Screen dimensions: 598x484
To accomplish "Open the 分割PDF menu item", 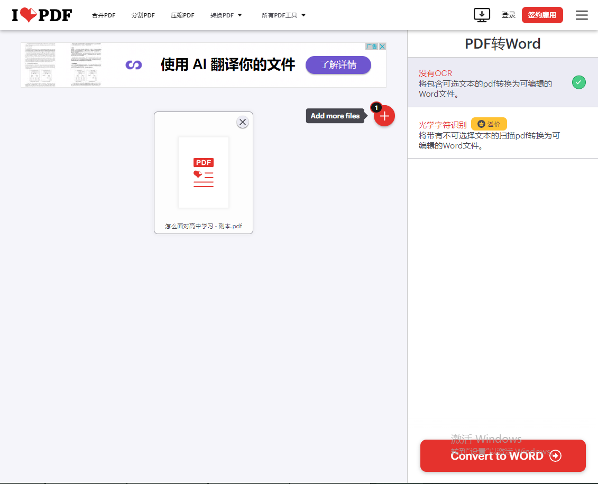I will pos(143,15).
